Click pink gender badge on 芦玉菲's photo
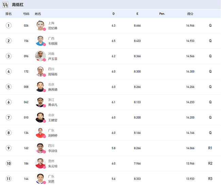The height and width of the screenshot is (186, 221). coord(44,60)
